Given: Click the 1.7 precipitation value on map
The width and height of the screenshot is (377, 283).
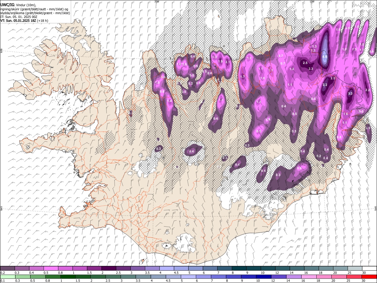Looking at the screenshot, I should click(x=242, y=77).
